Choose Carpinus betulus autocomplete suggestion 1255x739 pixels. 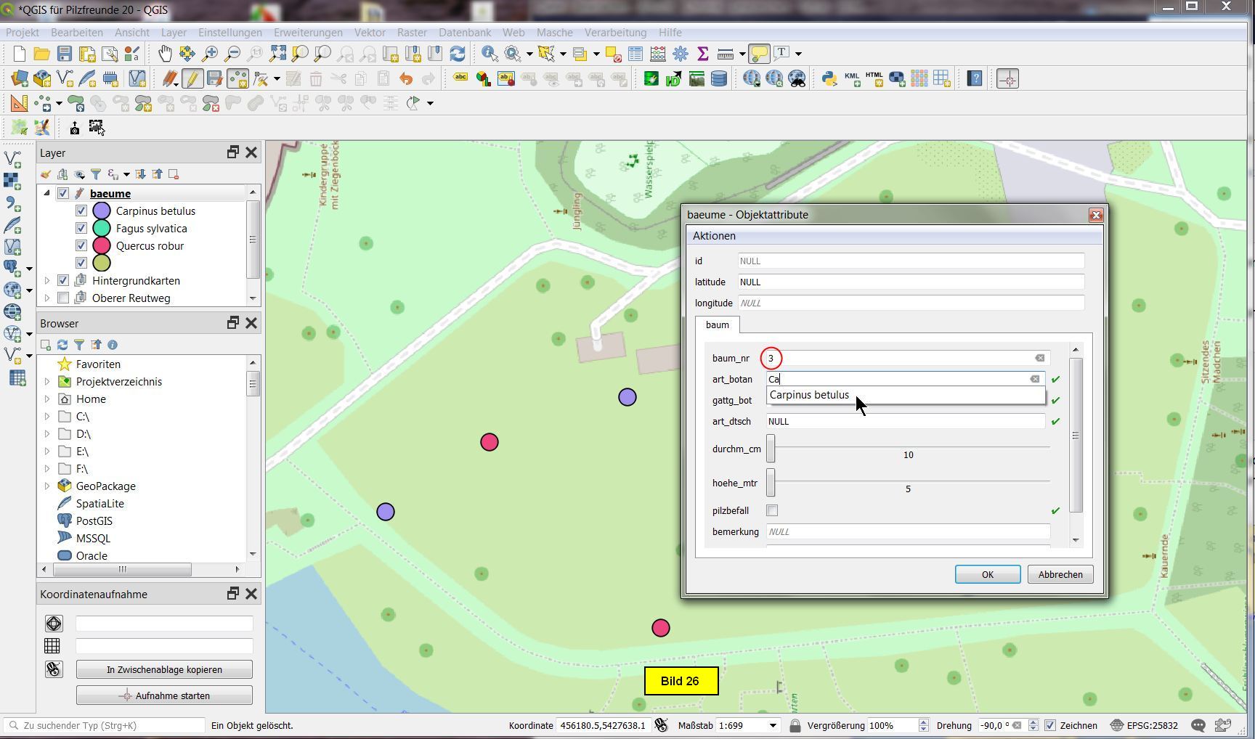click(809, 395)
